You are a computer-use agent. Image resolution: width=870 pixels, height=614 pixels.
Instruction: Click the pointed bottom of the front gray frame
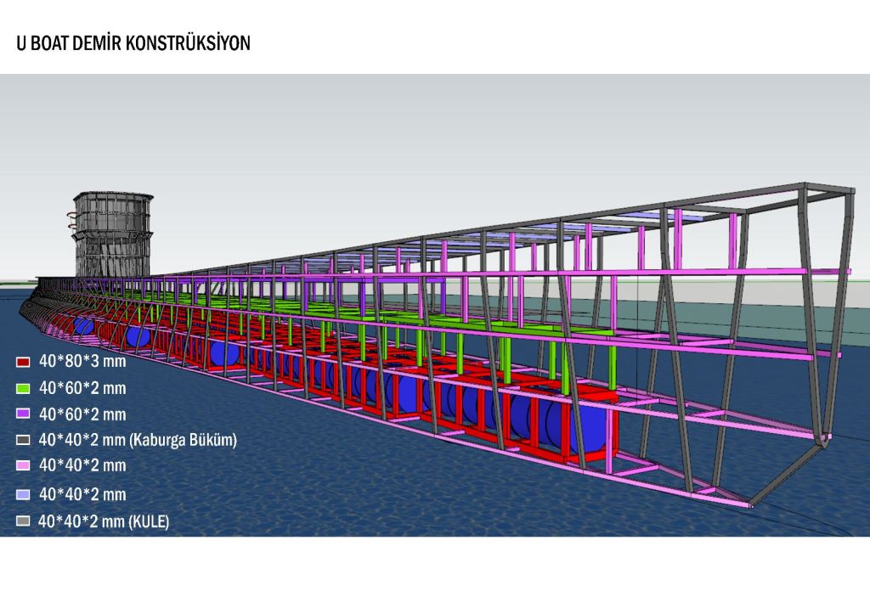(x=821, y=442)
